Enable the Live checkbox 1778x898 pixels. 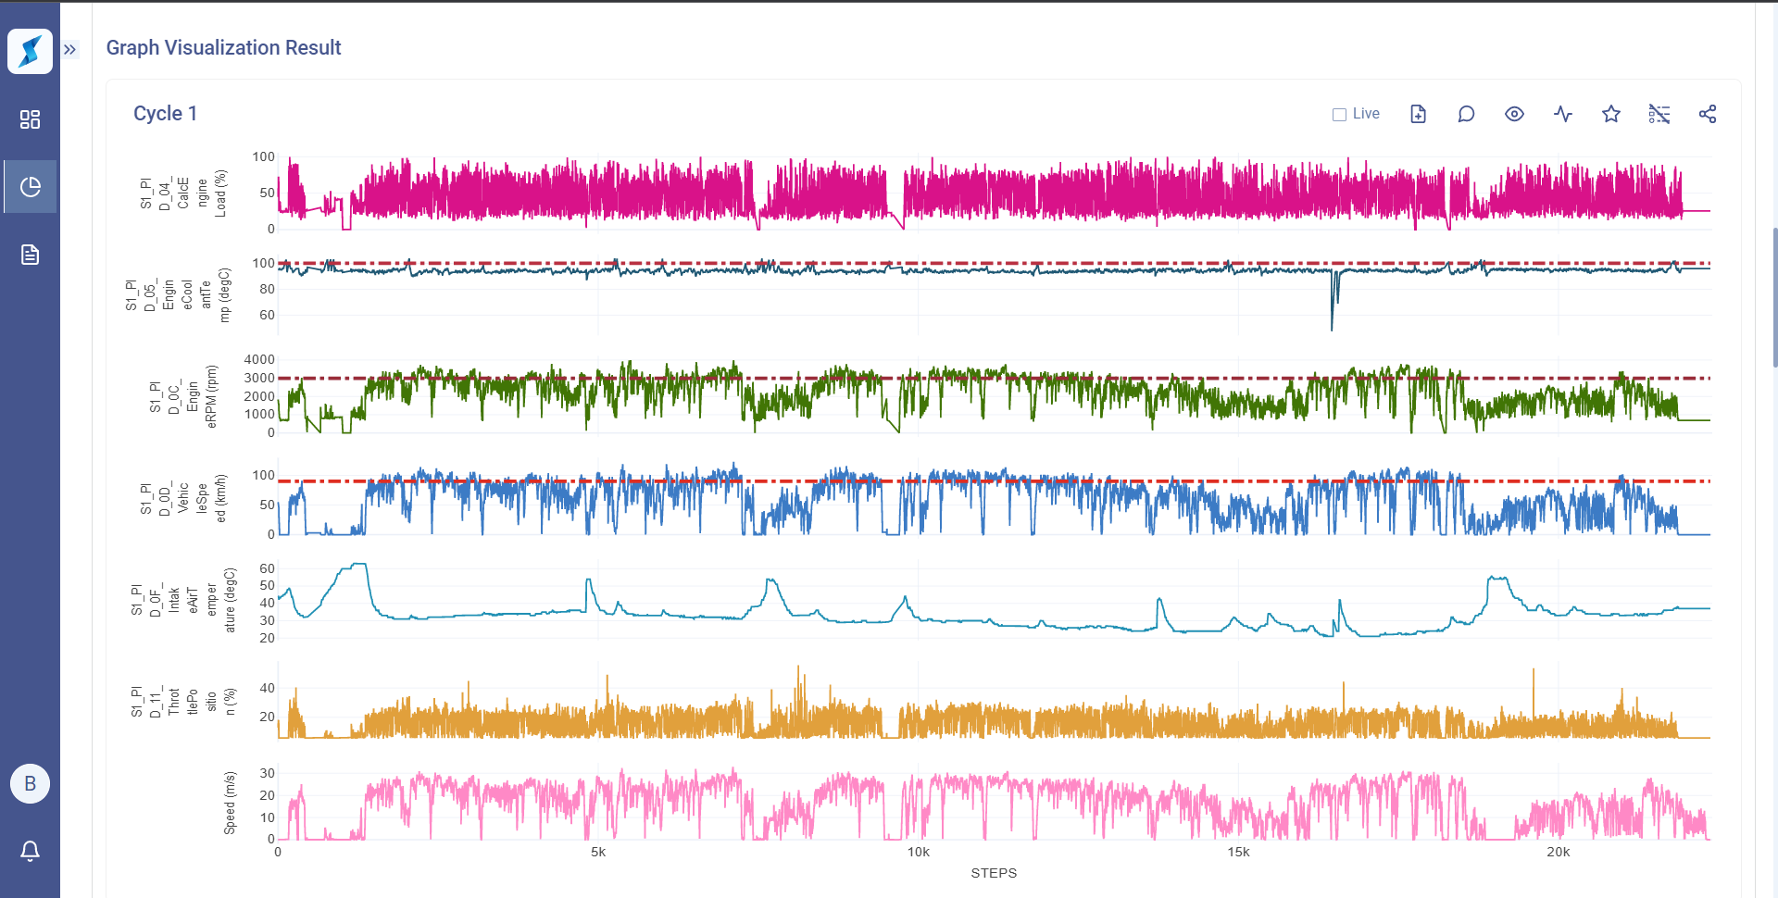[1339, 115]
